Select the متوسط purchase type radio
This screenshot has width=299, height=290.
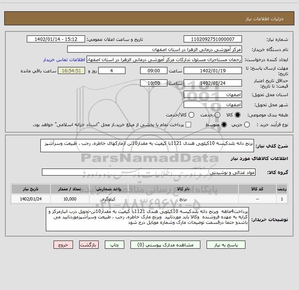[x=224, y=125]
